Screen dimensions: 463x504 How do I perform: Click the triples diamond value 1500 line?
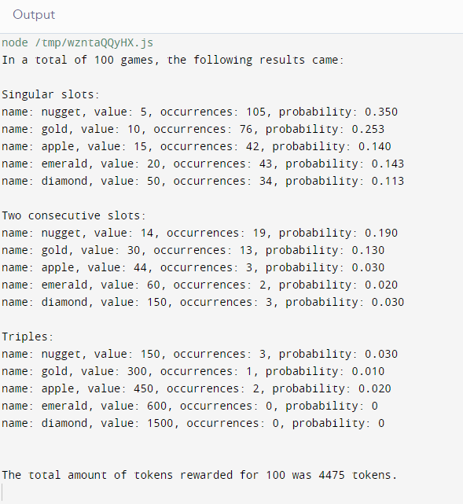[193, 423]
